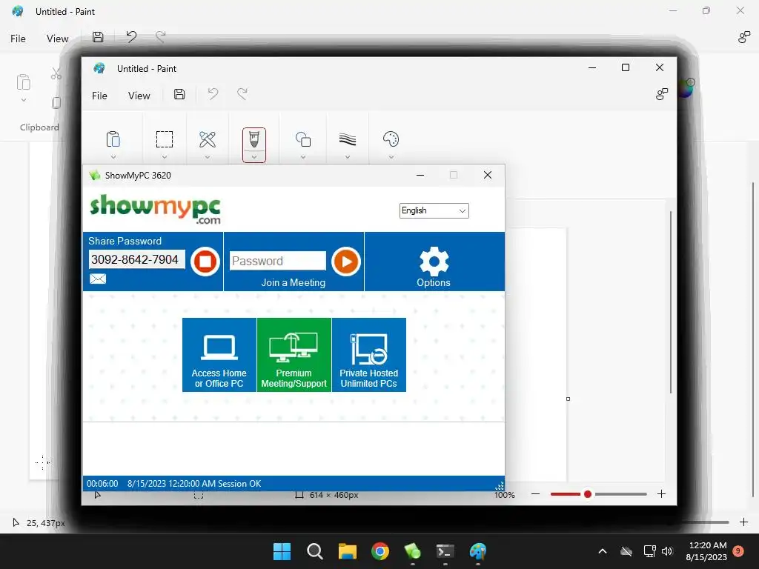
Task: Click Redo icon in inner Paint window
Action: click(242, 94)
